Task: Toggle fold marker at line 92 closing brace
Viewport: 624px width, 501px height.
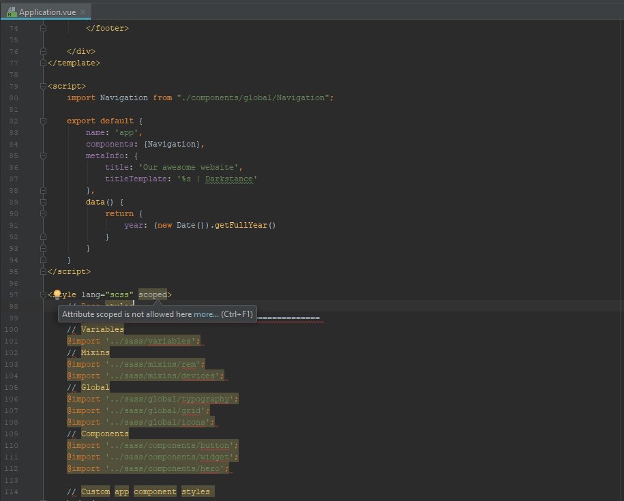Action: coord(44,237)
